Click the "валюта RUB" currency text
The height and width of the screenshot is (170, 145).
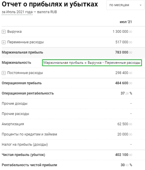[x=47, y=12]
